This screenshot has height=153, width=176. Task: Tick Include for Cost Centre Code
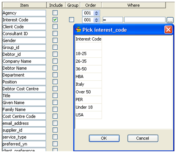(x=55, y=116)
